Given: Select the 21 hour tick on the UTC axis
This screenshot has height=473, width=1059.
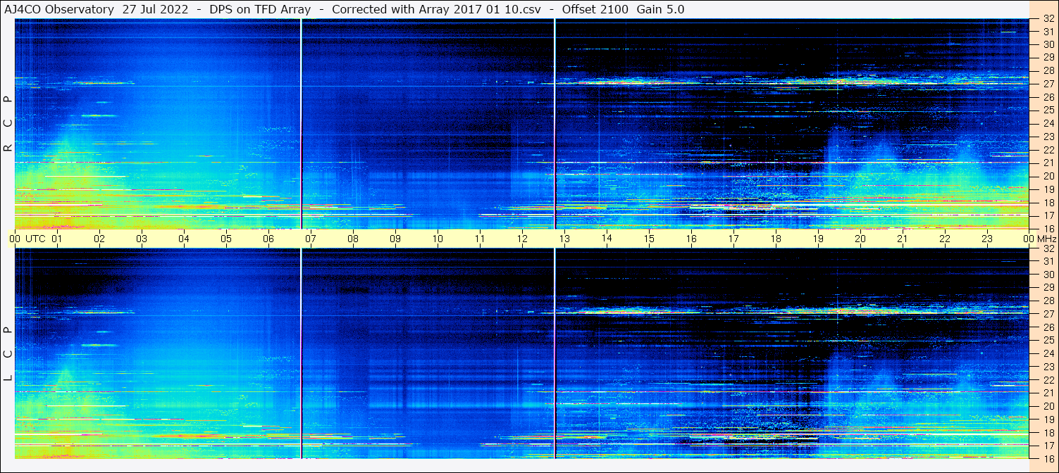Looking at the screenshot, I should pos(903,239).
